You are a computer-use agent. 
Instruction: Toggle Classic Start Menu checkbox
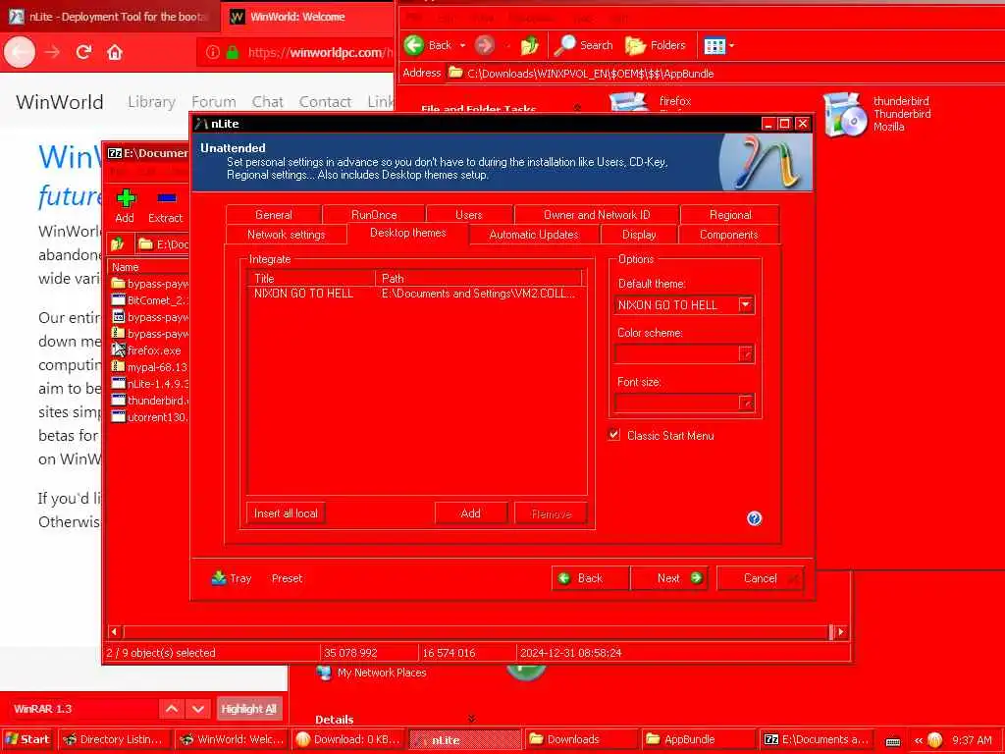(614, 435)
